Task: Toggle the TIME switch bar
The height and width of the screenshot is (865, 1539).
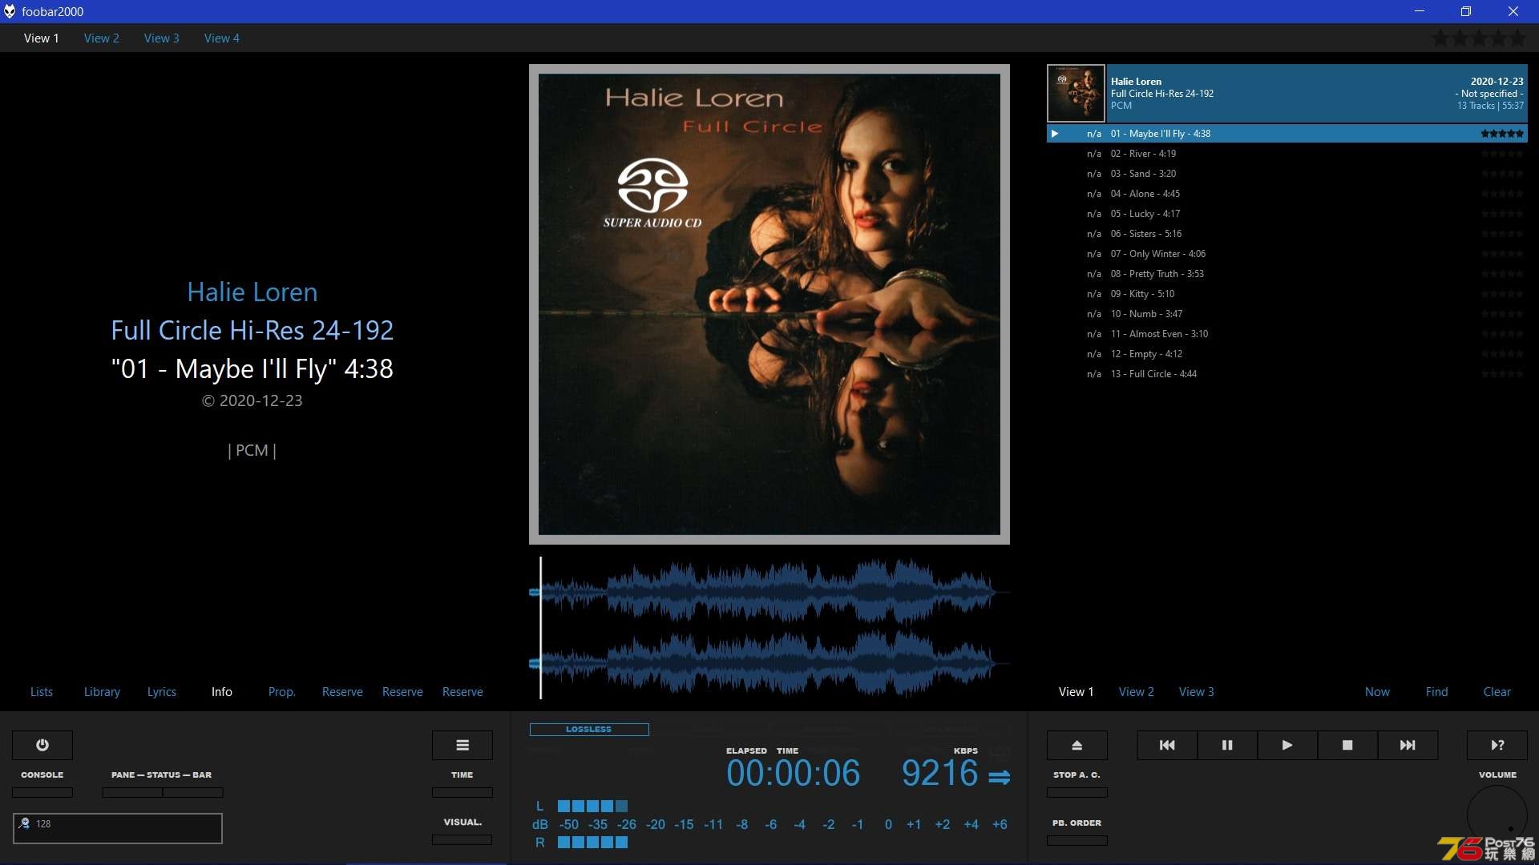Action: pyautogui.click(x=463, y=792)
